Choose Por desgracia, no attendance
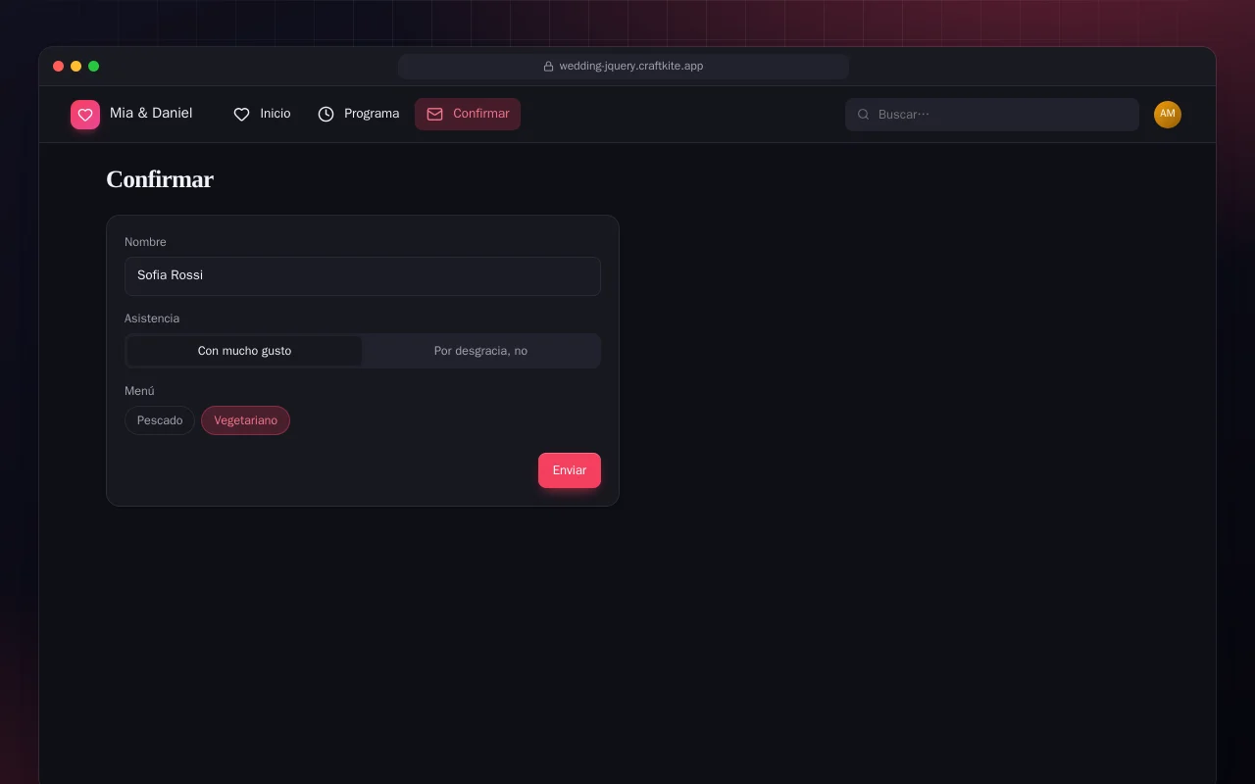 (x=480, y=351)
